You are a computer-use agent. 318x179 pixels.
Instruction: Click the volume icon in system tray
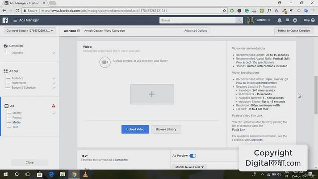[279, 175]
